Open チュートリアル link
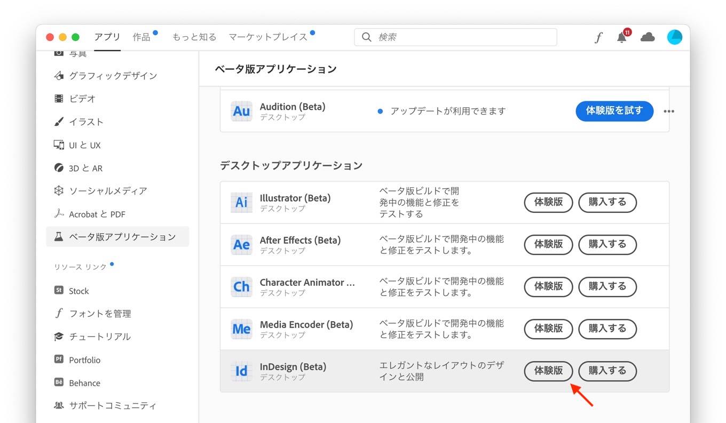The image size is (726, 423). (100, 337)
